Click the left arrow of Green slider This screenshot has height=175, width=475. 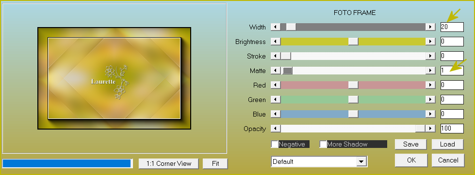pos(276,100)
